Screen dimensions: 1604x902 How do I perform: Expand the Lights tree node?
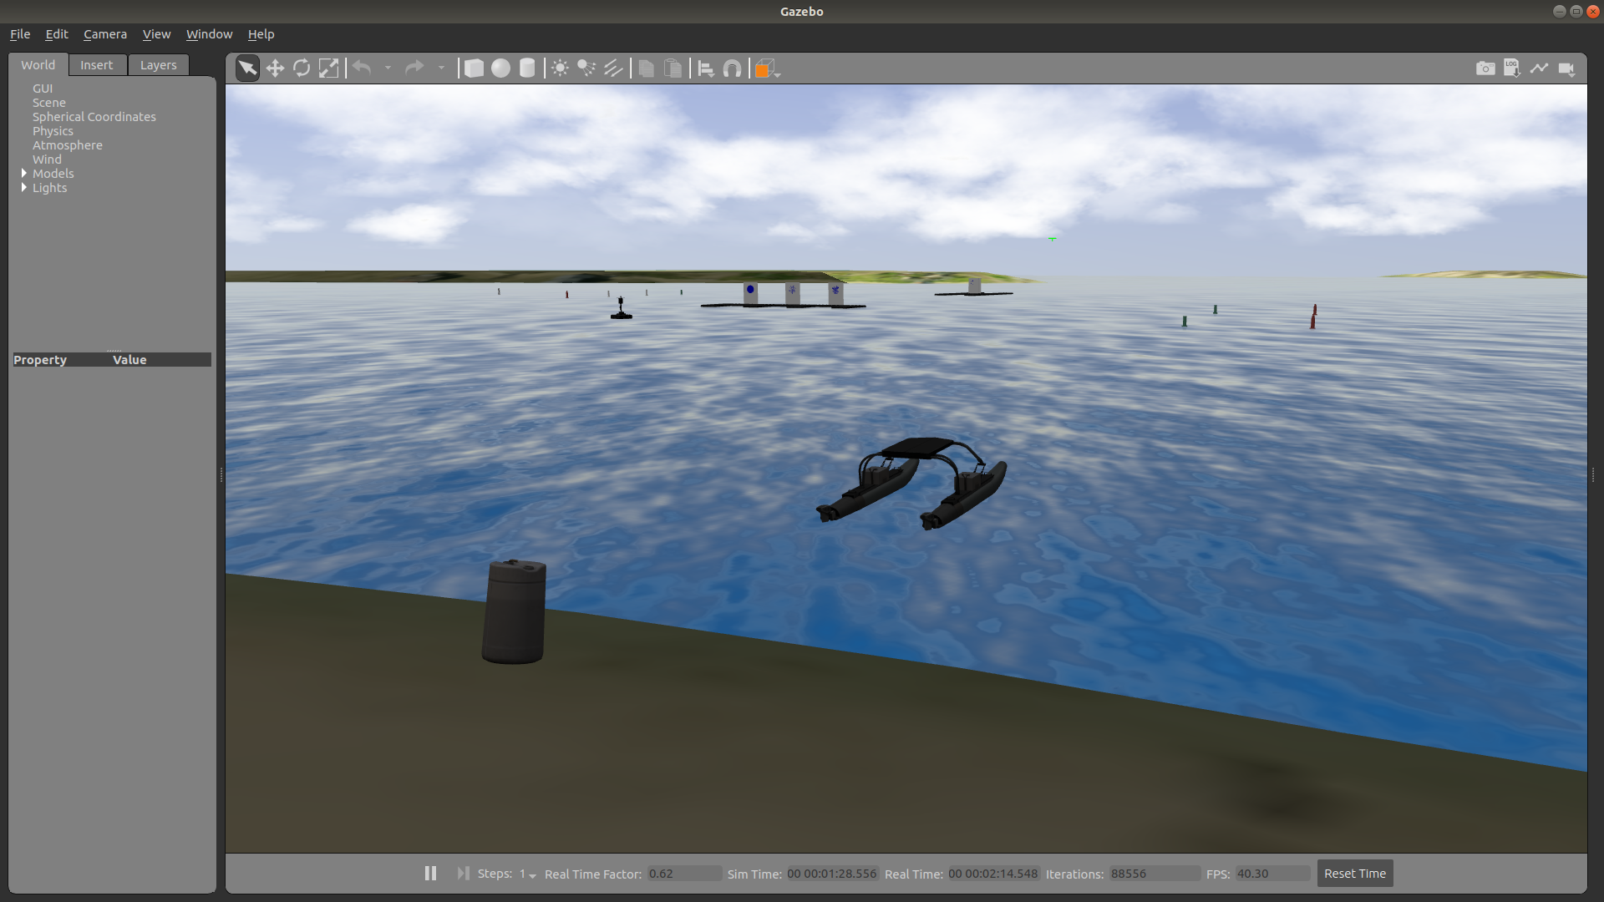[23, 187]
